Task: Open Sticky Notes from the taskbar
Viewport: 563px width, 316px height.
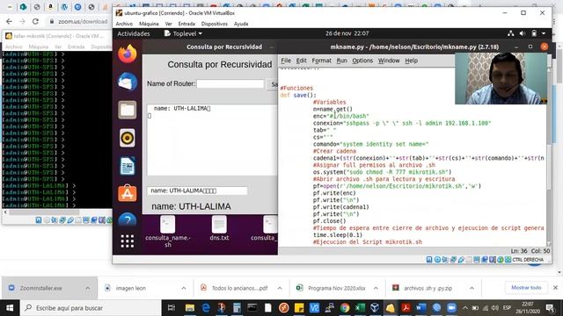Action: pos(299,308)
